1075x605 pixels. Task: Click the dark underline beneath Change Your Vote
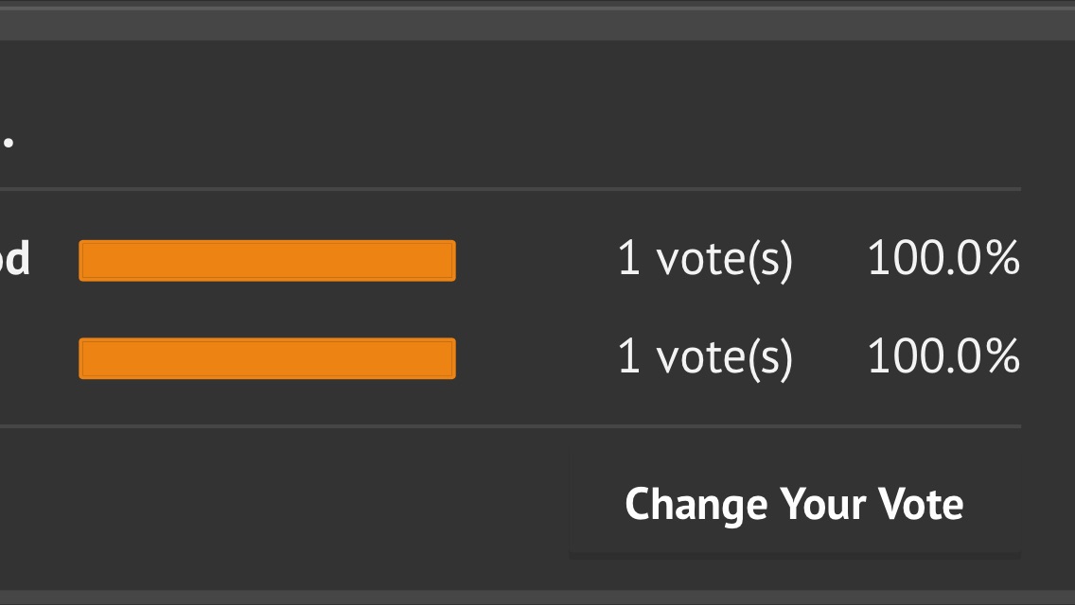(x=794, y=555)
